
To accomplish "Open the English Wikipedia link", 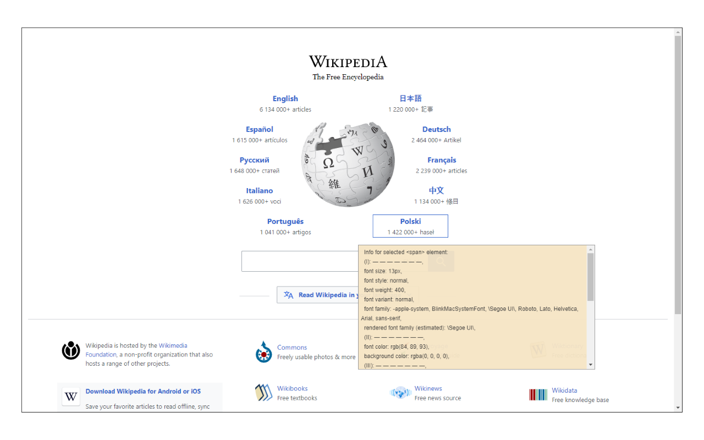I will [x=285, y=98].
